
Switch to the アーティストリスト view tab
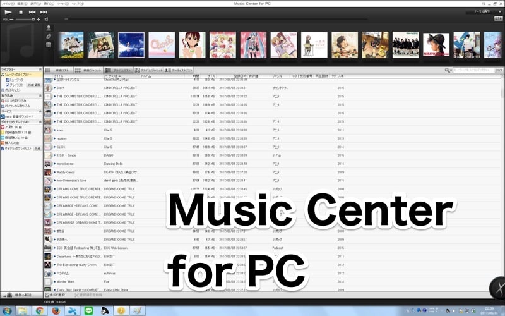click(x=178, y=70)
